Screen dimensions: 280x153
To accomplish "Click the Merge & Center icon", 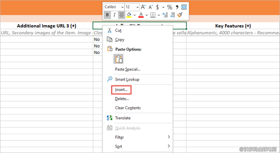I will coord(184,7).
